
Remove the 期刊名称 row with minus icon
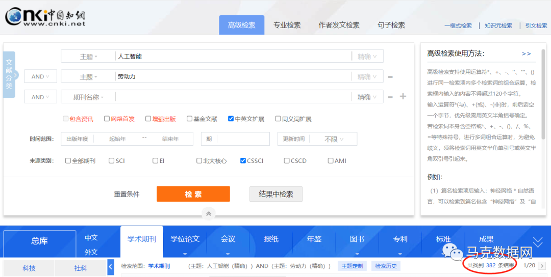[x=390, y=97]
